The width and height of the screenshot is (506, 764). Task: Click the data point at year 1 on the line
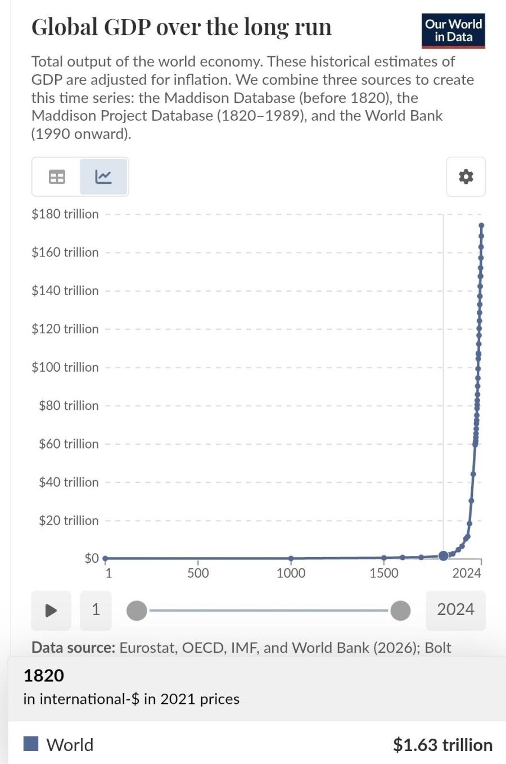(x=105, y=558)
